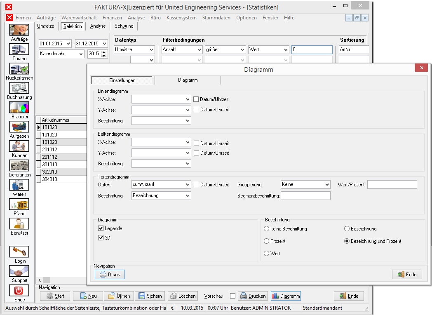Click the horizontal scrollbar left arrow under article list
The image size is (432, 315).
click(x=40, y=280)
